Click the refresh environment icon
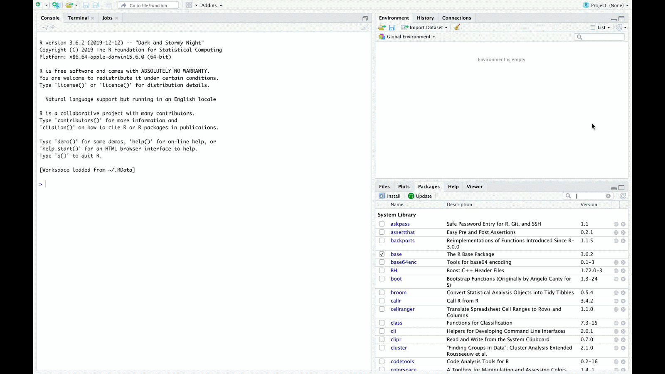Viewport: 665px width, 374px height. (619, 27)
